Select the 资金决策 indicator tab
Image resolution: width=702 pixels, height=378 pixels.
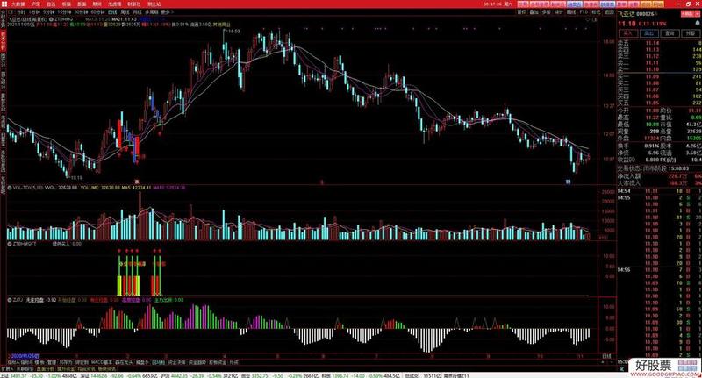tap(177, 362)
